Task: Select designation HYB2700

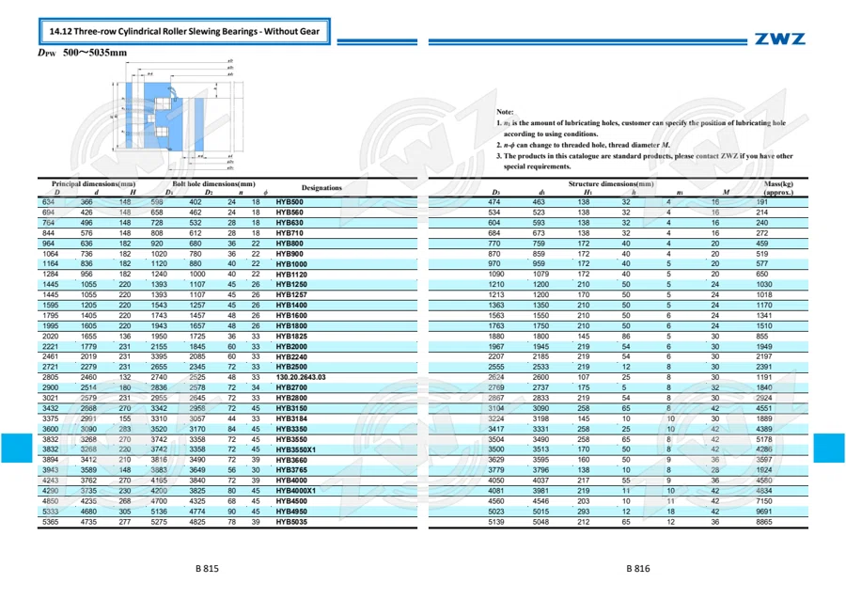Action: 291,387
